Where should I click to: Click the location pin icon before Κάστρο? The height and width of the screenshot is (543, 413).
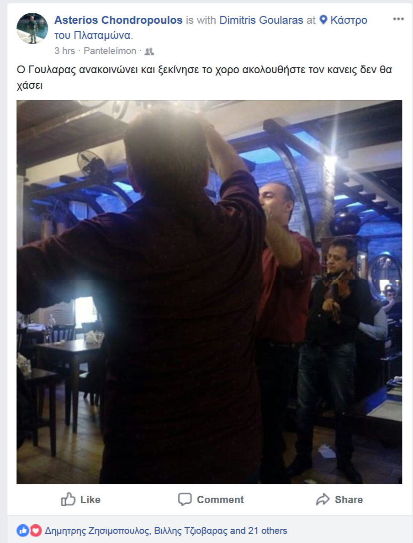(323, 20)
